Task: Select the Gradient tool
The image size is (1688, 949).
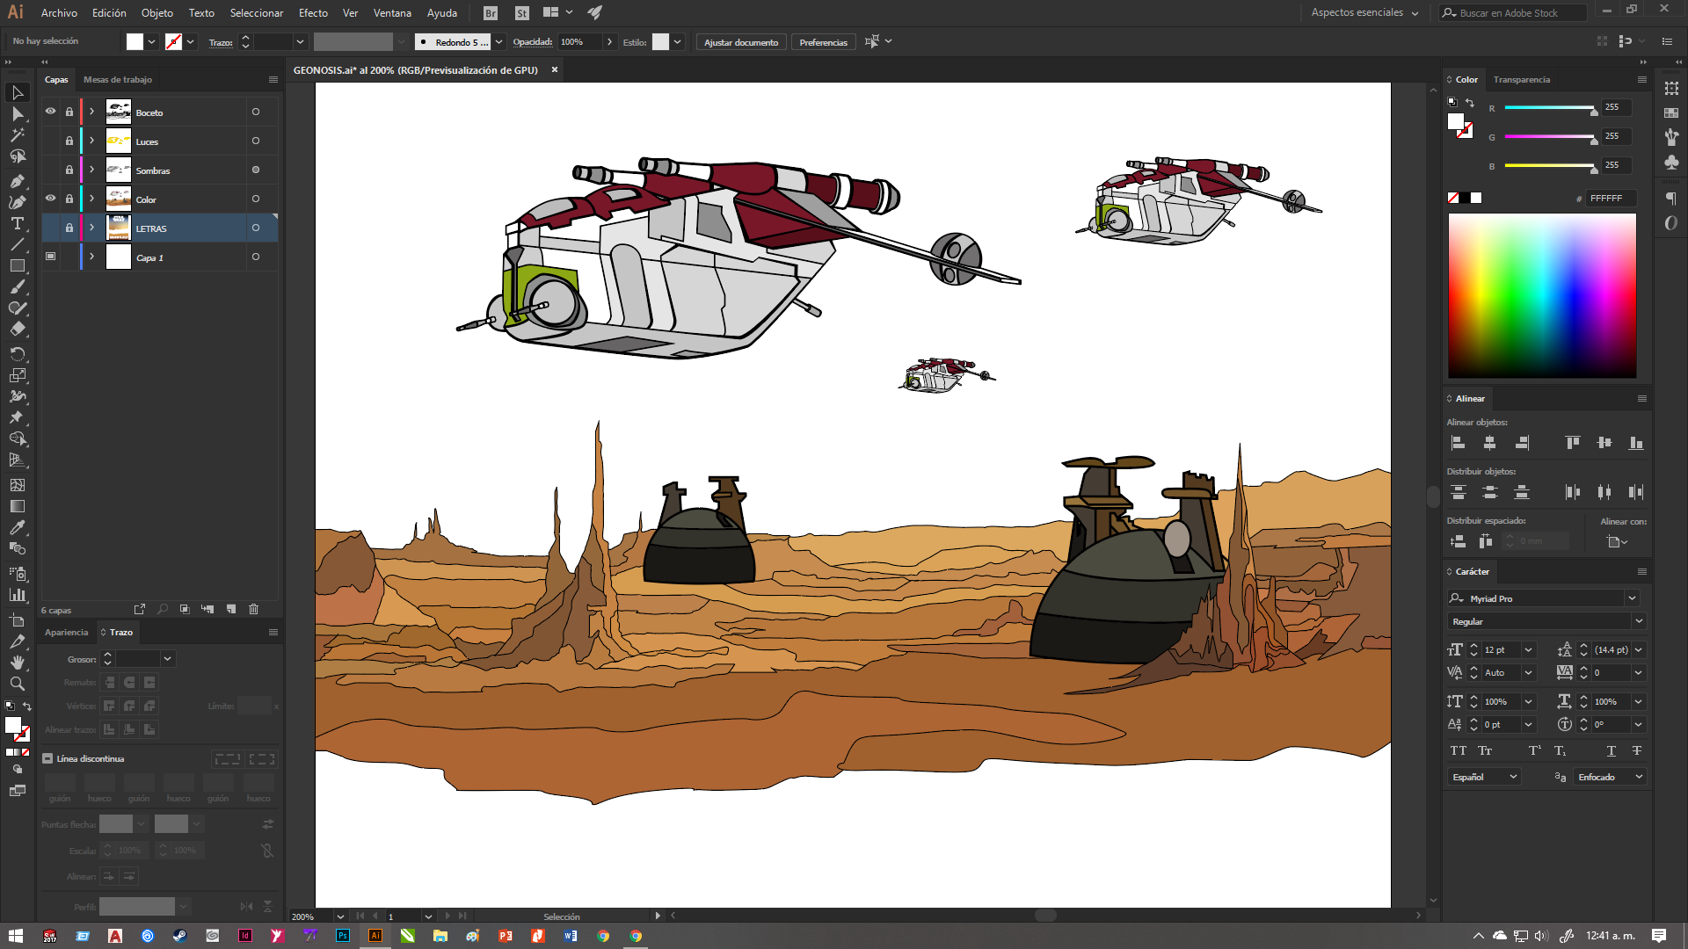Action: pyautogui.click(x=17, y=506)
